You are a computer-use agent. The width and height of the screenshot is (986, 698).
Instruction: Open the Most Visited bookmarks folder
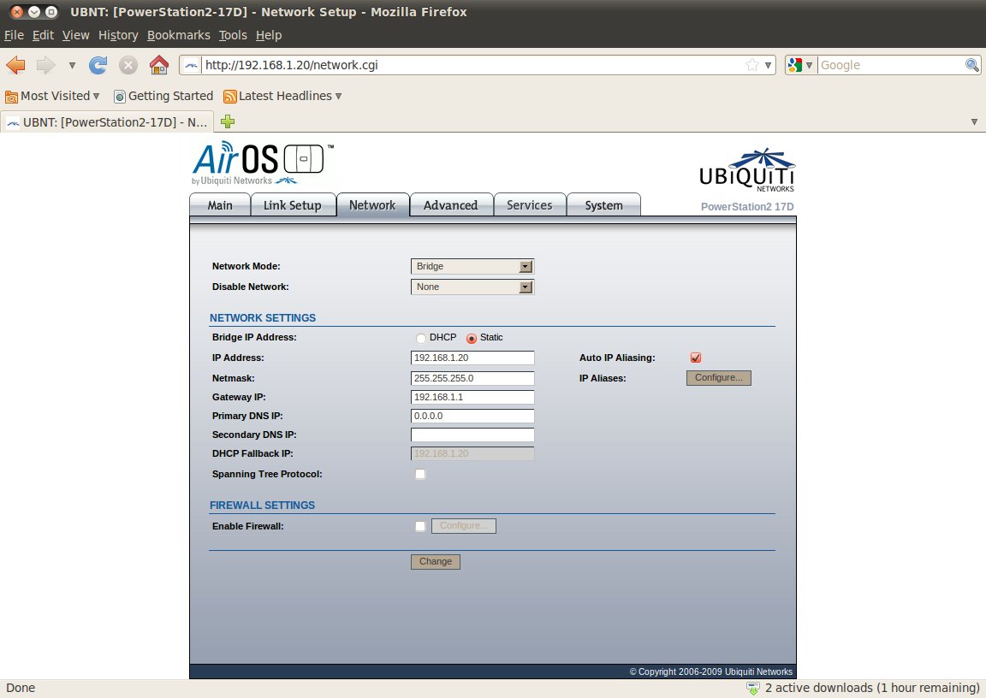pyautogui.click(x=52, y=96)
